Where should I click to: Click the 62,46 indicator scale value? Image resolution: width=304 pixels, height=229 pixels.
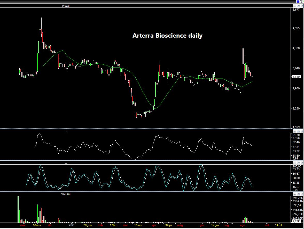click(296, 142)
